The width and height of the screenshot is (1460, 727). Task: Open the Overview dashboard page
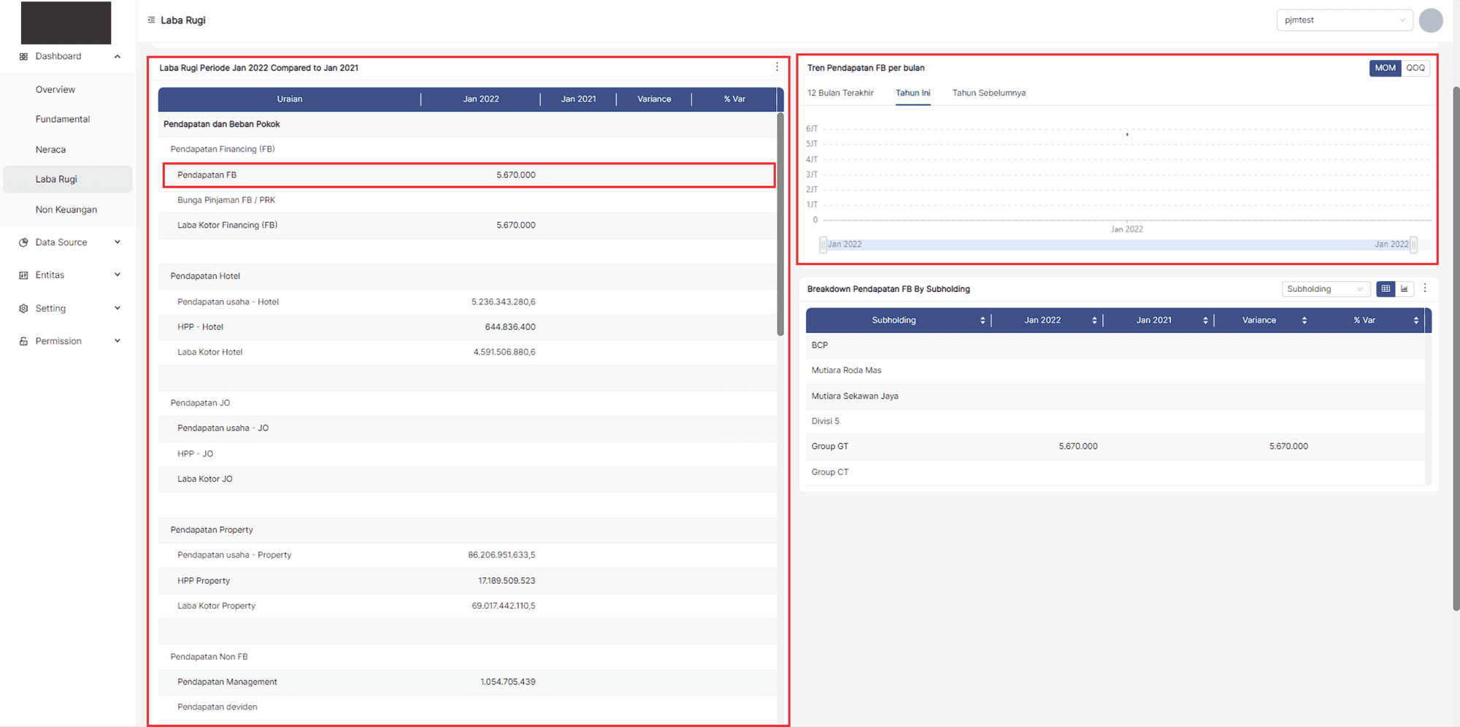55,90
